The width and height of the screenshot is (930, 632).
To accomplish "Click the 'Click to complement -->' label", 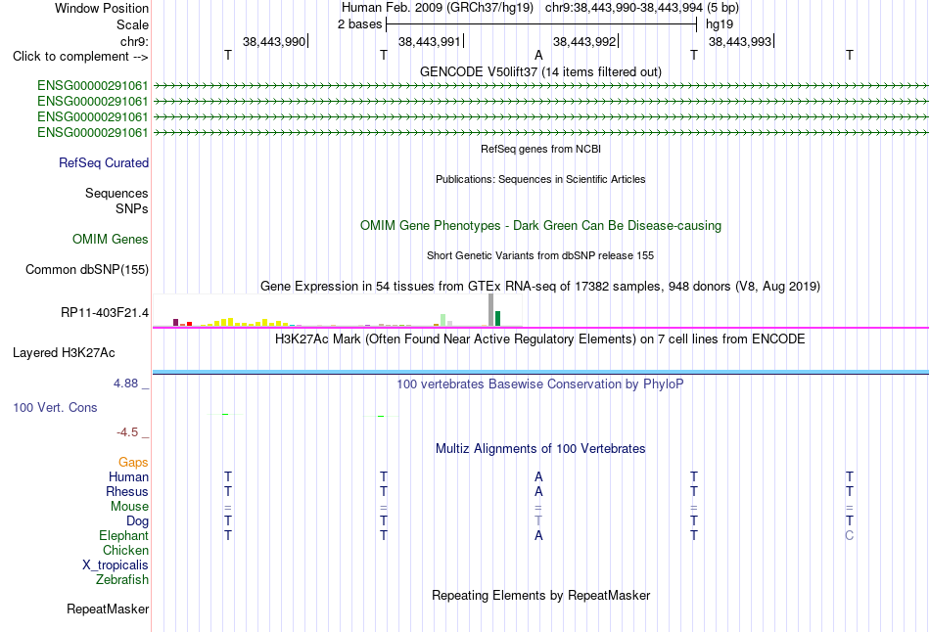I will click(80, 57).
